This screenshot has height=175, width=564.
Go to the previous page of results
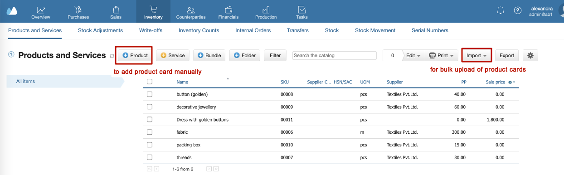[x=156, y=169]
